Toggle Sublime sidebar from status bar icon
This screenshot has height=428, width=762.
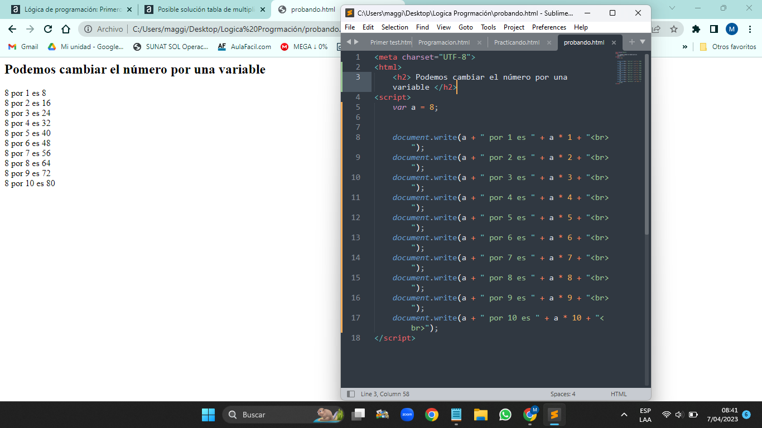[x=351, y=394]
